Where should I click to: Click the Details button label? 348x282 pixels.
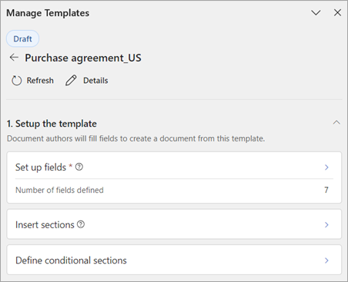point(95,81)
